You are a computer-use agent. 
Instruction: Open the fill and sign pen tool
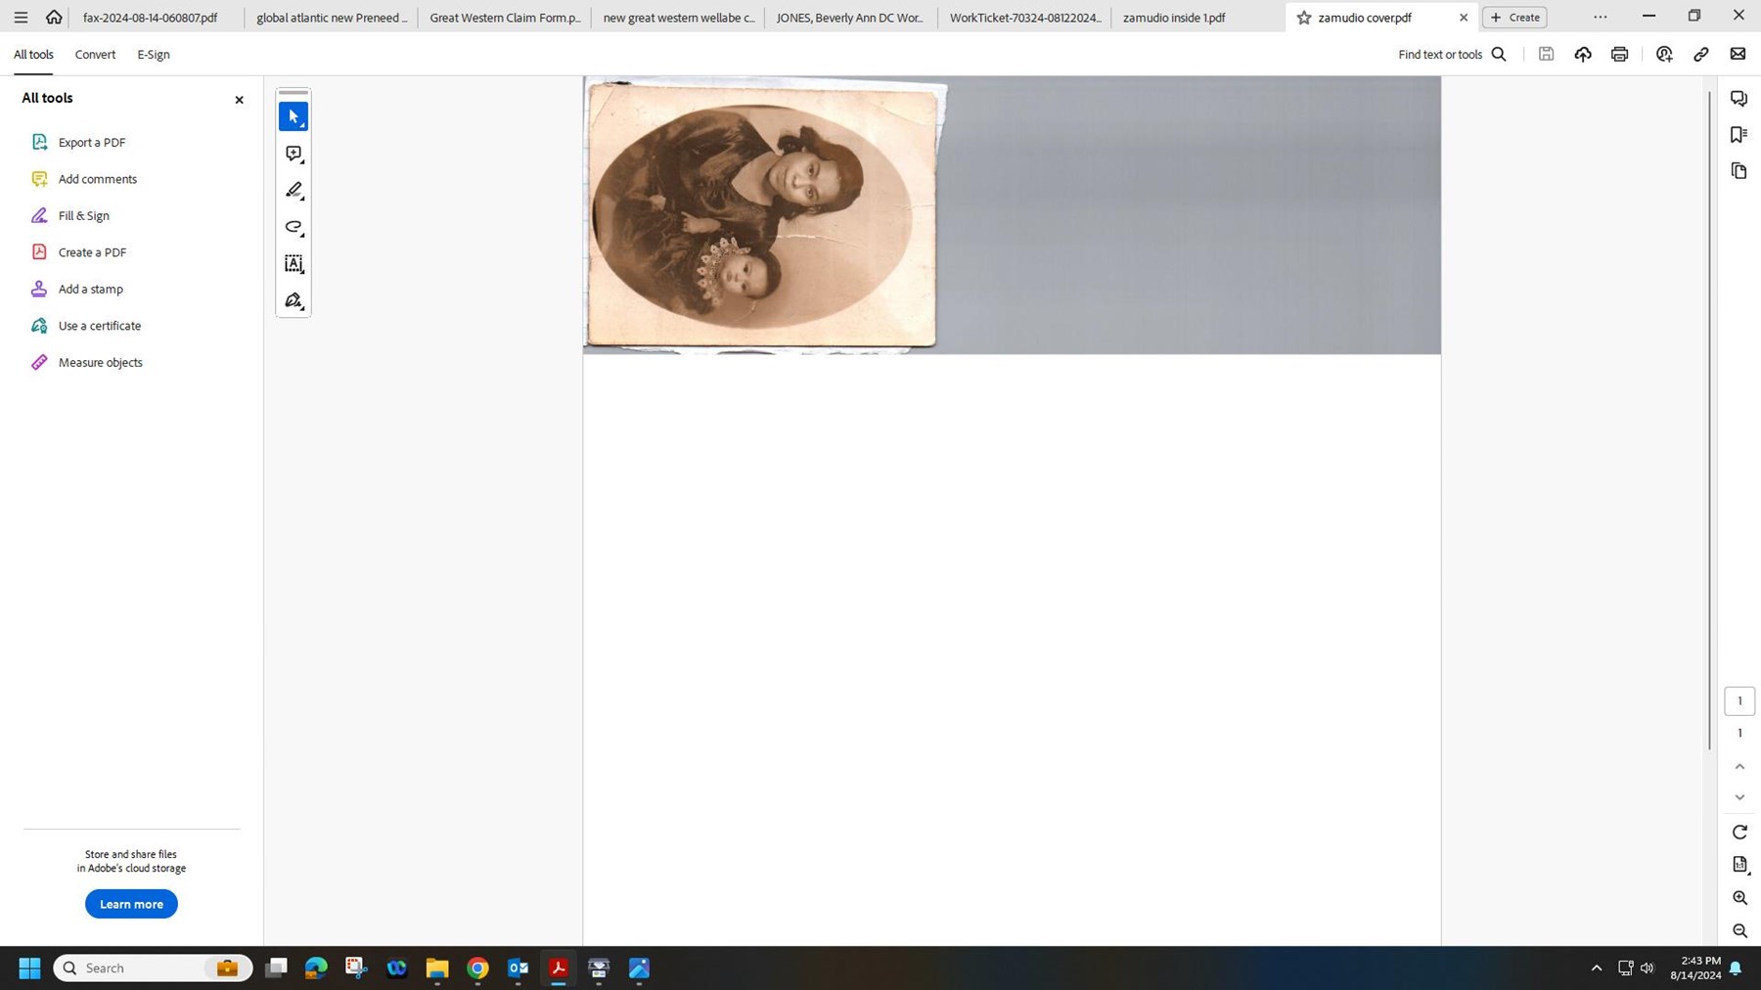point(293,301)
